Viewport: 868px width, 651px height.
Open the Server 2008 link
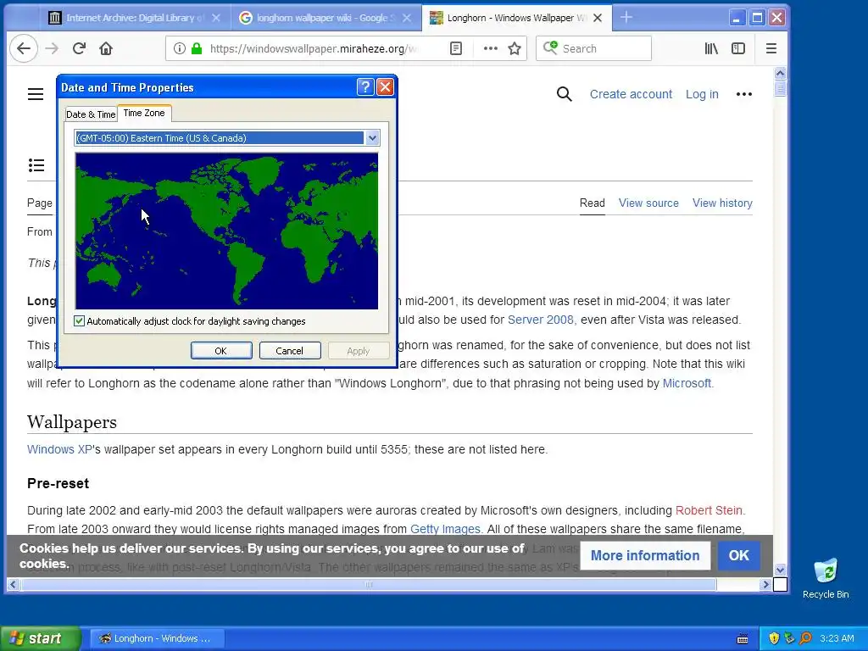pos(540,320)
